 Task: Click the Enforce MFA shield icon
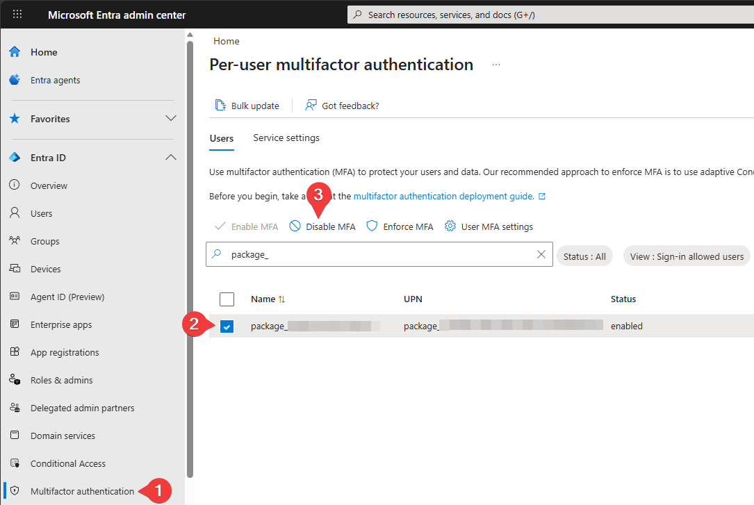[372, 226]
